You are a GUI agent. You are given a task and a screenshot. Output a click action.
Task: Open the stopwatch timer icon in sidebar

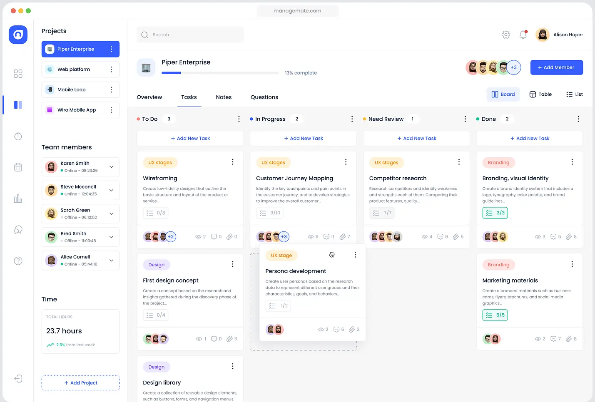pyautogui.click(x=18, y=136)
